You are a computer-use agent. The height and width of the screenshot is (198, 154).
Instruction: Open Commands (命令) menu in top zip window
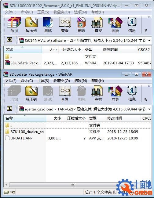tap(27, 12)
